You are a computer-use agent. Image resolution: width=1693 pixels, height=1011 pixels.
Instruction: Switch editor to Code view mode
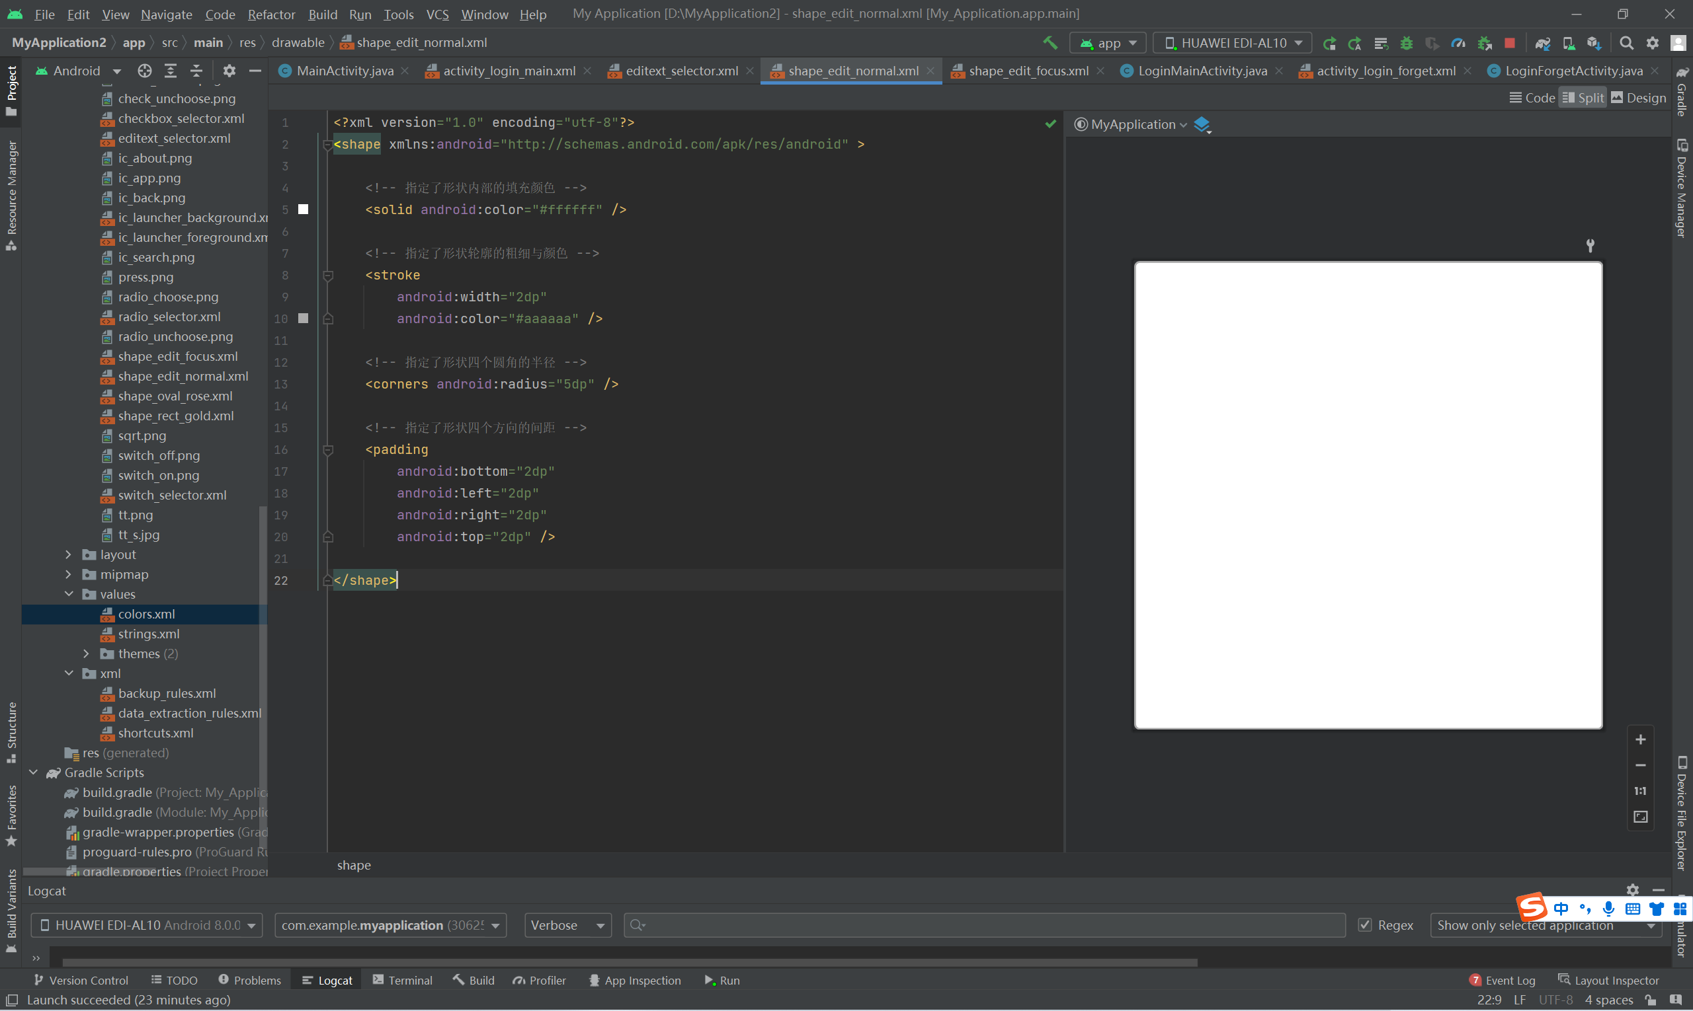1532,97
